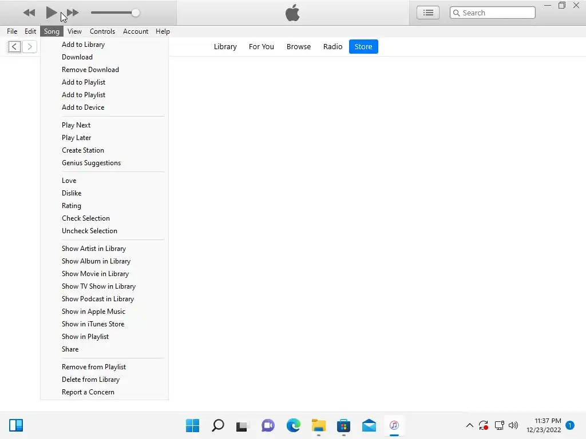
Task: Select Genius Suggestions menu item
Action: [x=104, y=163]
